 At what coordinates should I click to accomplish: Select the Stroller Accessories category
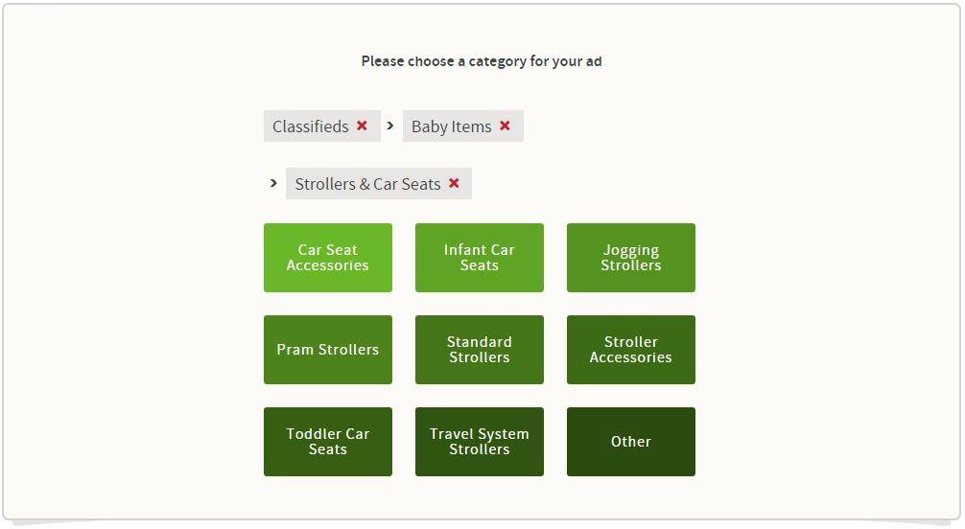point(631,350)
